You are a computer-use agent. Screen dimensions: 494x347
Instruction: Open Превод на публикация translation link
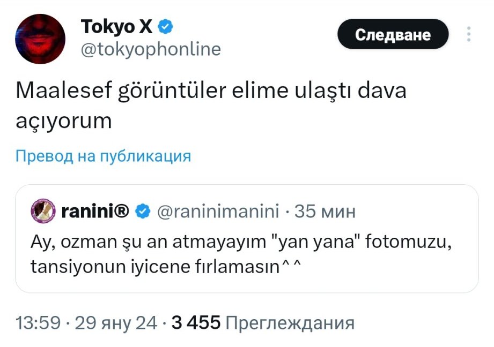104,156
